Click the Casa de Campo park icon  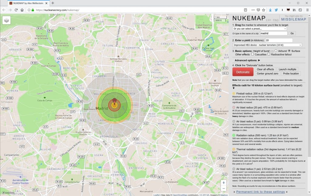click(45, 98)
